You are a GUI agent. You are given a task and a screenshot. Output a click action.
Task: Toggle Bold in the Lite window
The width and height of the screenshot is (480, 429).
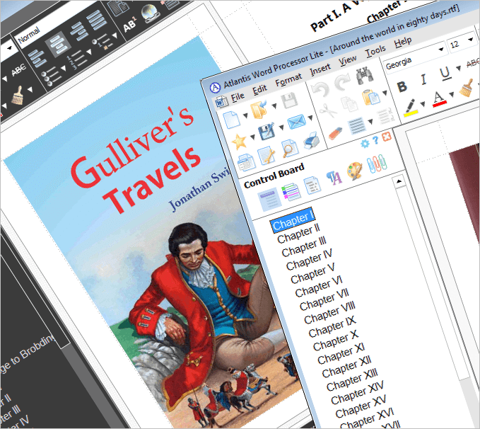pos(402,87)
